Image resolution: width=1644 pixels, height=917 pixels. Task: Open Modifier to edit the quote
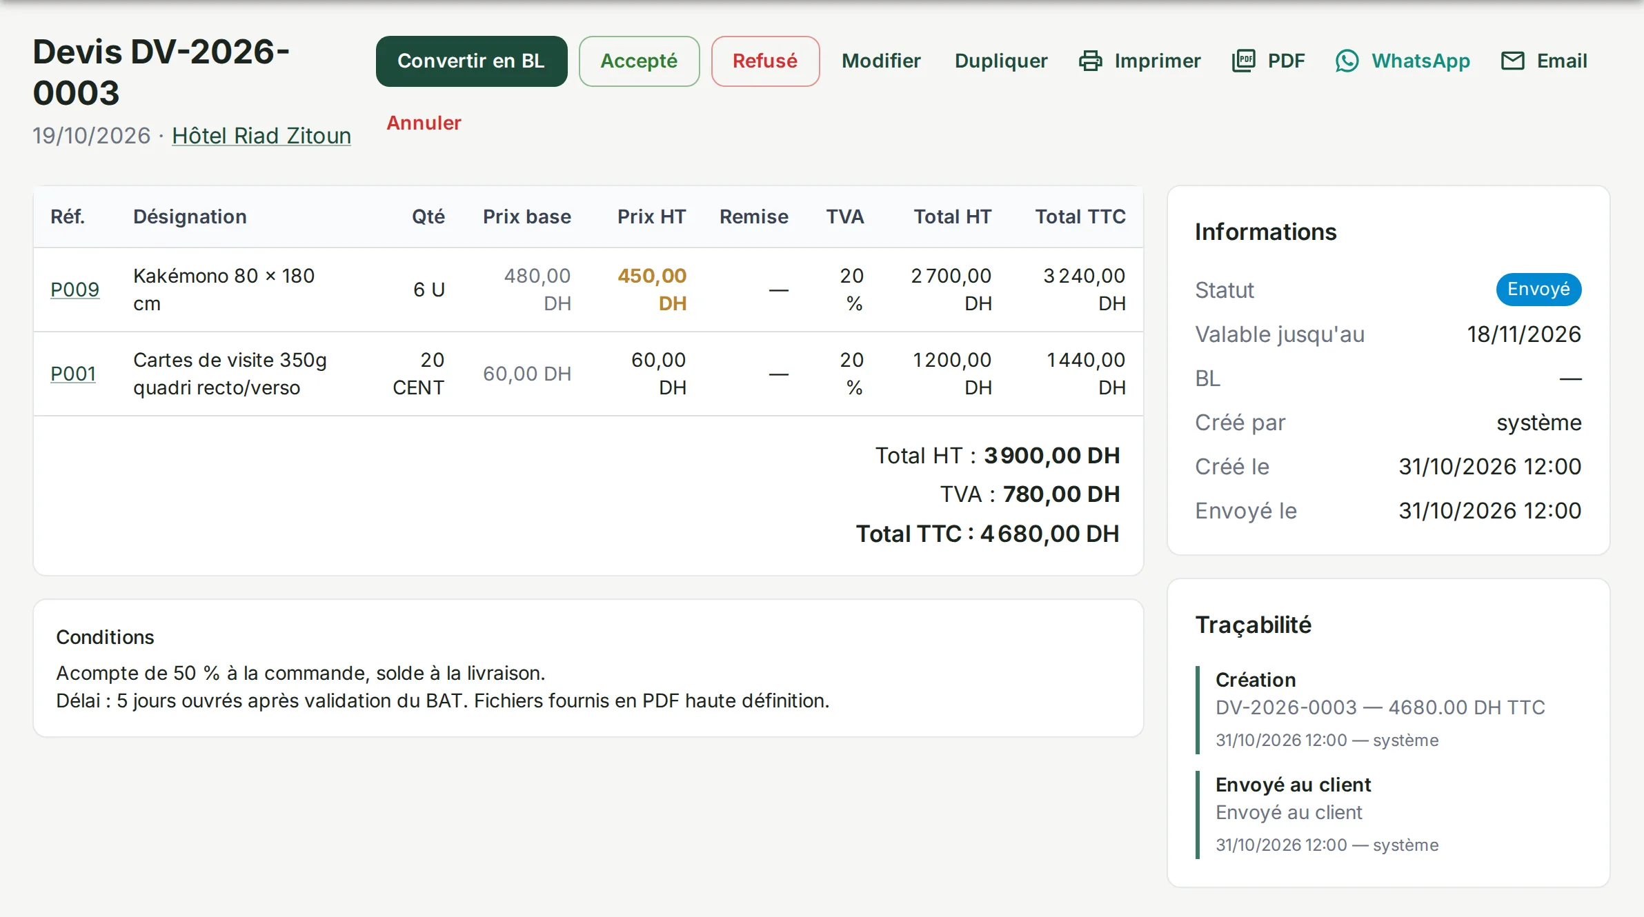881,61
